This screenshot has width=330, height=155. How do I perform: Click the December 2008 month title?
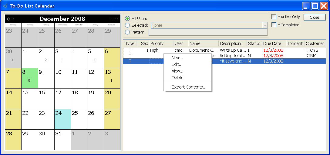[62, 19]
